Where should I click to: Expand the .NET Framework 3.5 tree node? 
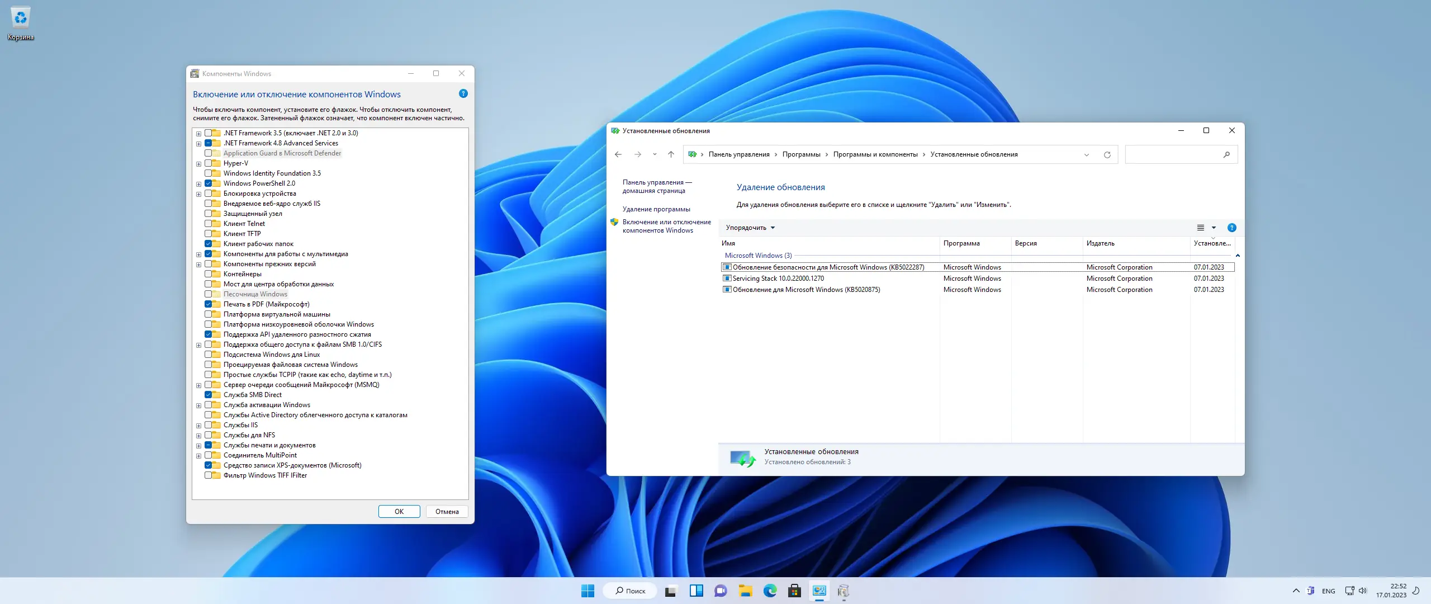pyautogui.click(x=198, y=134)
